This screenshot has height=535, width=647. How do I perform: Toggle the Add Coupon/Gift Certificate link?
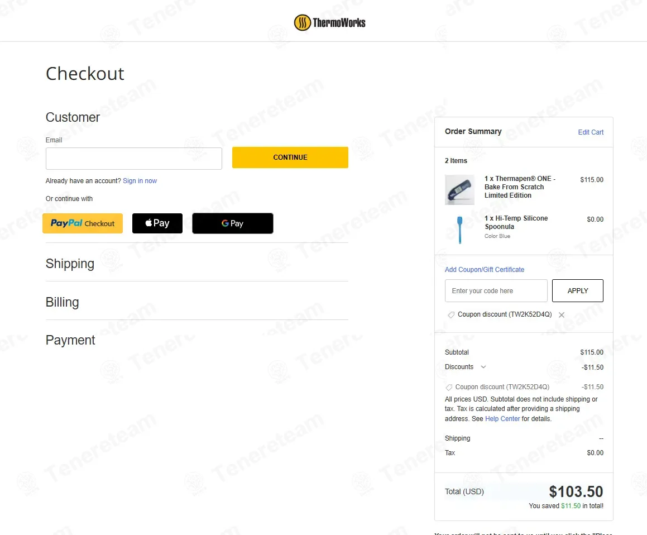485,270
